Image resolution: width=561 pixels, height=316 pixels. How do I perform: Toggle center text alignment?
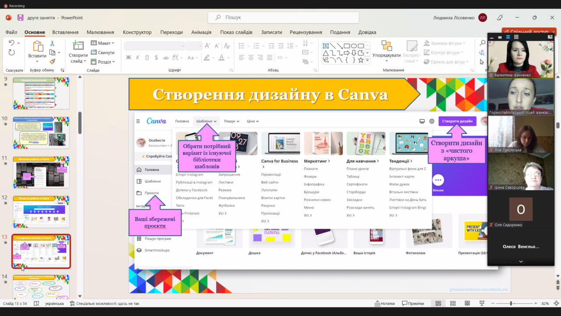(x=251, y=57)
